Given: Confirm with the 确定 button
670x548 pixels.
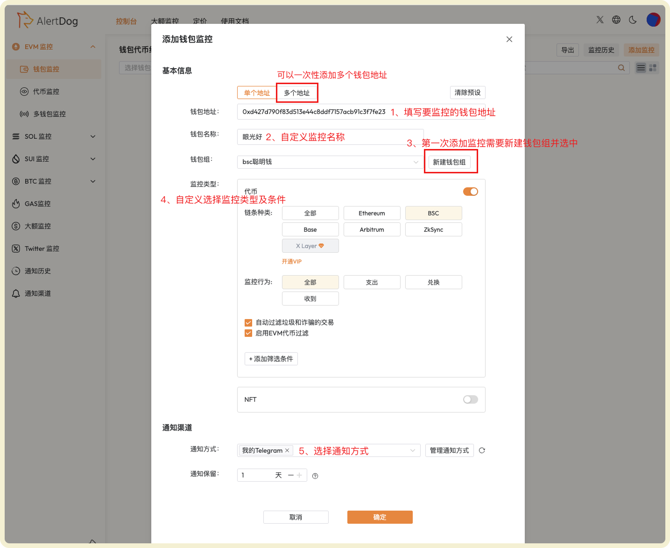Looking at the screenshot, I should (380, 517).
